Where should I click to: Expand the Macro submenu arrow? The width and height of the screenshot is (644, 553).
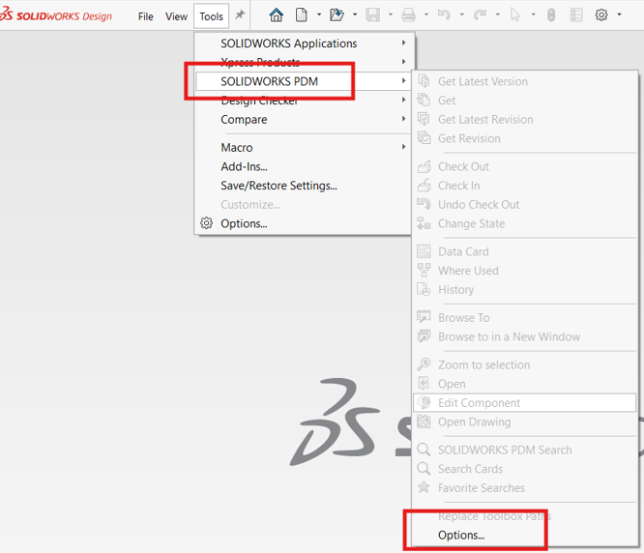click(404, 147)
